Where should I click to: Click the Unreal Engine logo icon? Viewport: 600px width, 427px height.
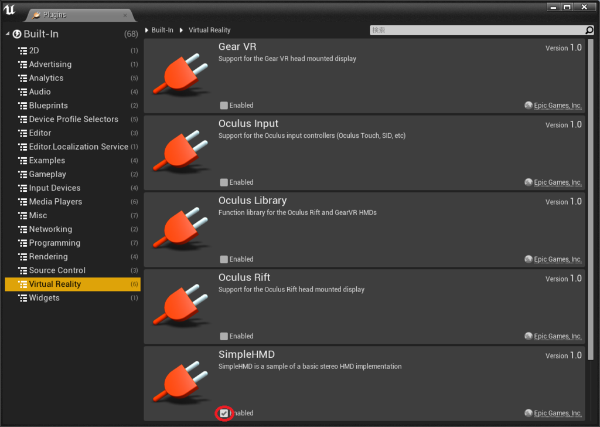pyautogui.click(x=9, y=9)
